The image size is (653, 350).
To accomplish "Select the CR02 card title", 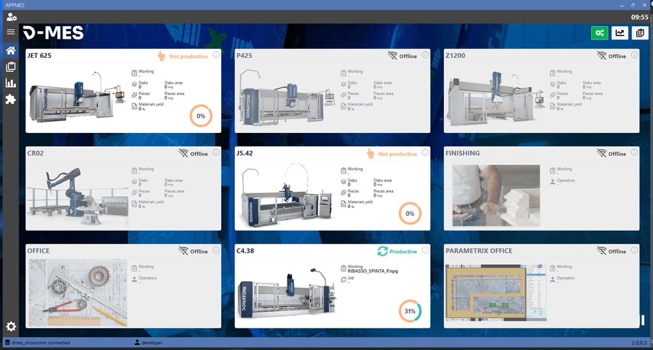I will (36, 153).
